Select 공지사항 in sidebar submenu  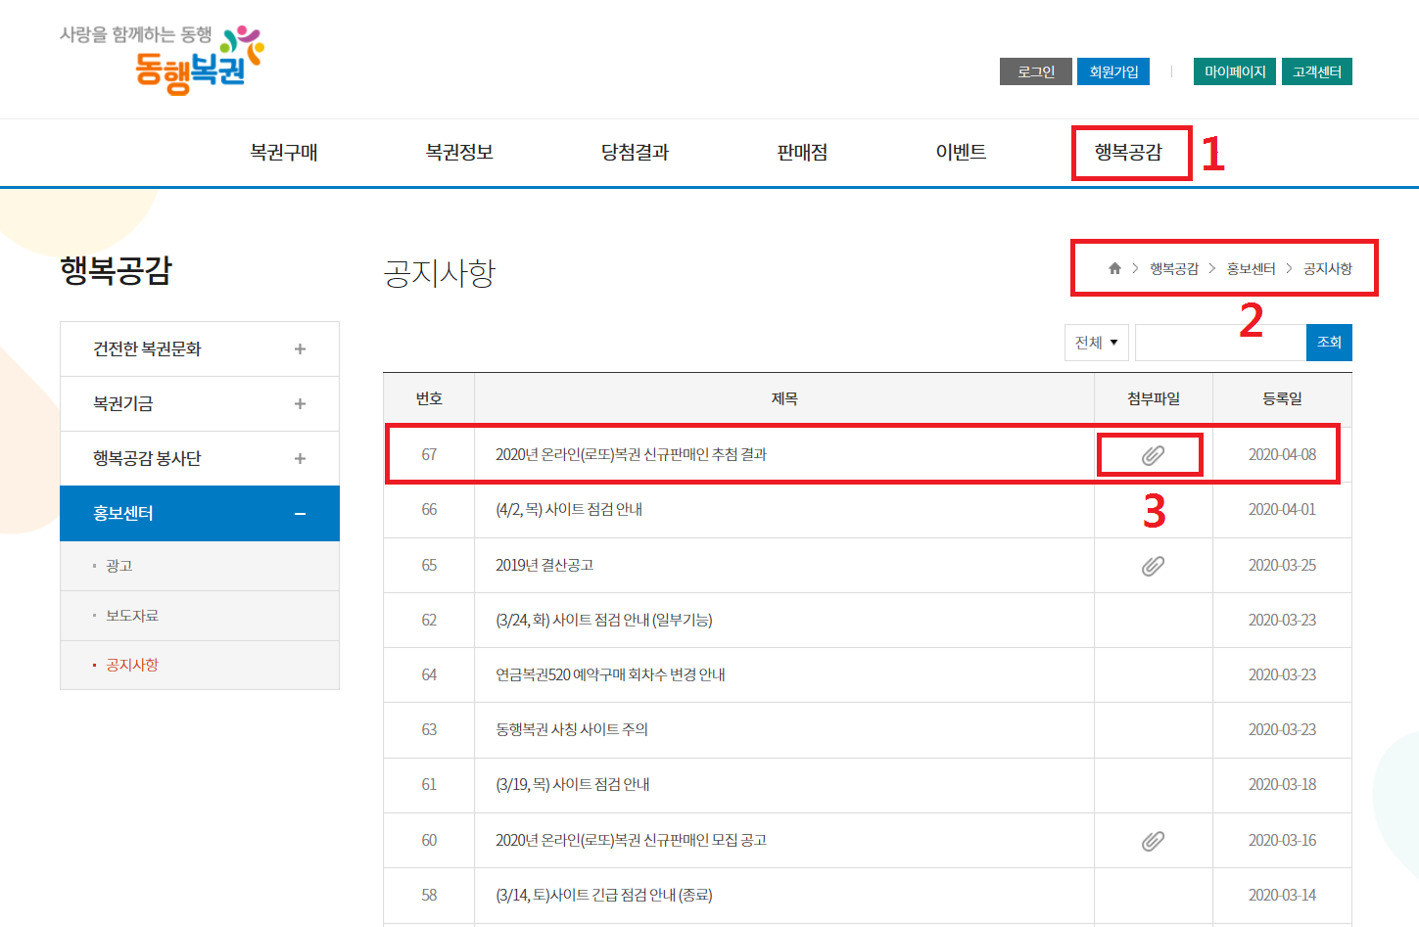coord(132,665)
